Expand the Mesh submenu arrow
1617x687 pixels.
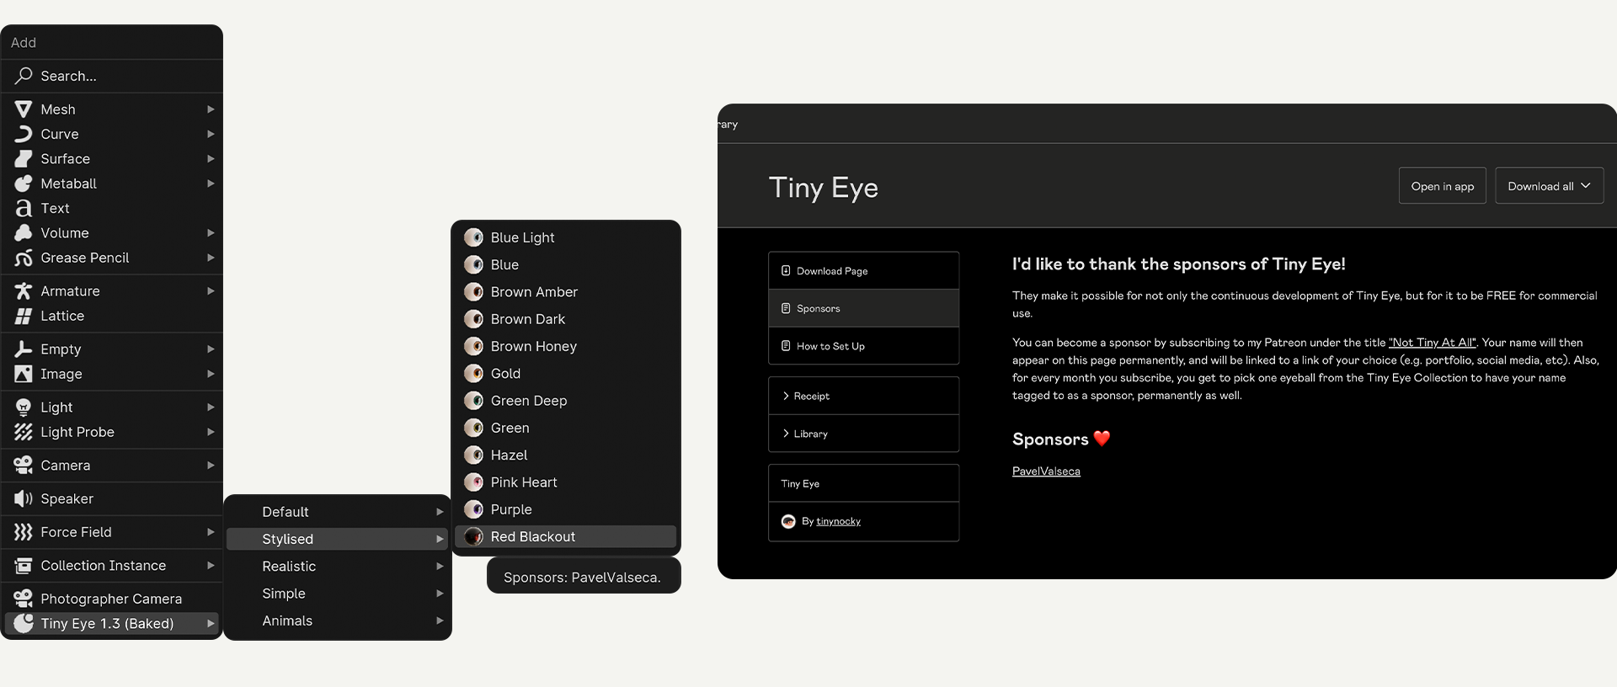tap(211, 109)
